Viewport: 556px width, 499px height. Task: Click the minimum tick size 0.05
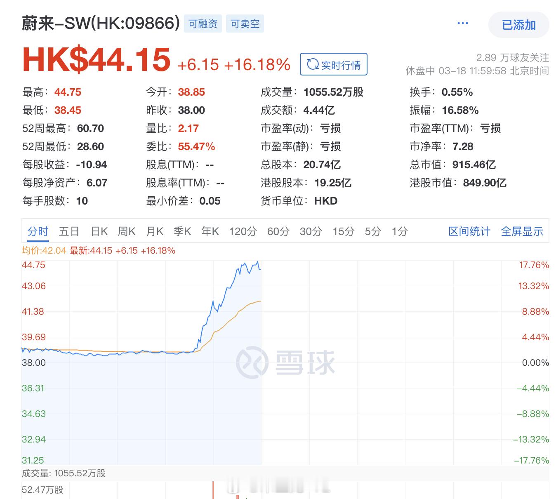click(210, 201)
